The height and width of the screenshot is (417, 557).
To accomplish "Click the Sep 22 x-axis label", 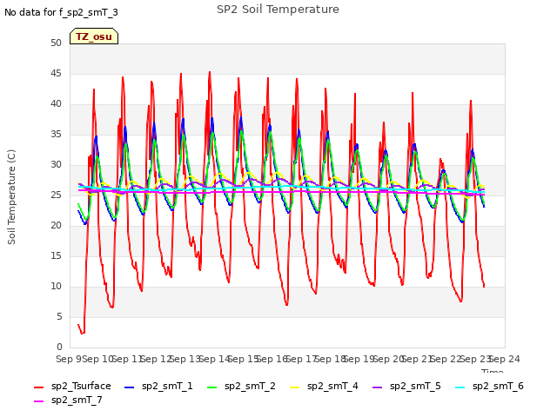I will tap(446, 359).
